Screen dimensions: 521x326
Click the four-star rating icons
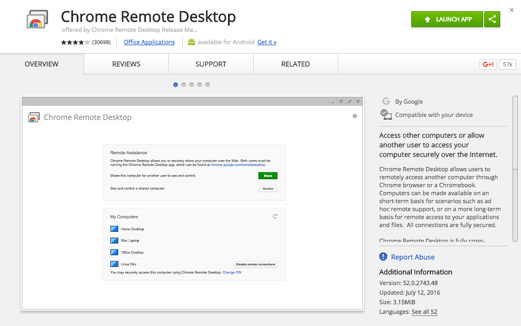click(75, 42)
